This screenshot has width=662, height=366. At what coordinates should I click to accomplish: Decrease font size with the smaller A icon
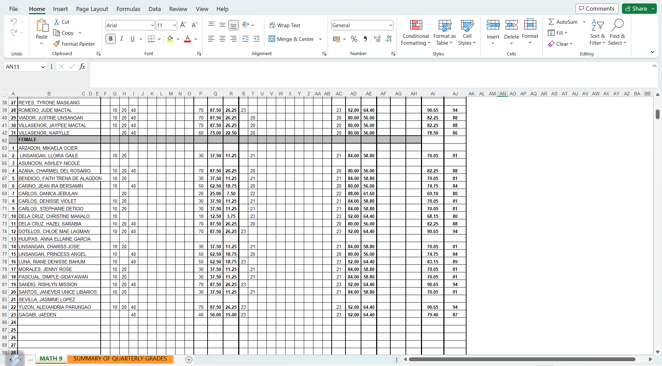(194, 25)
